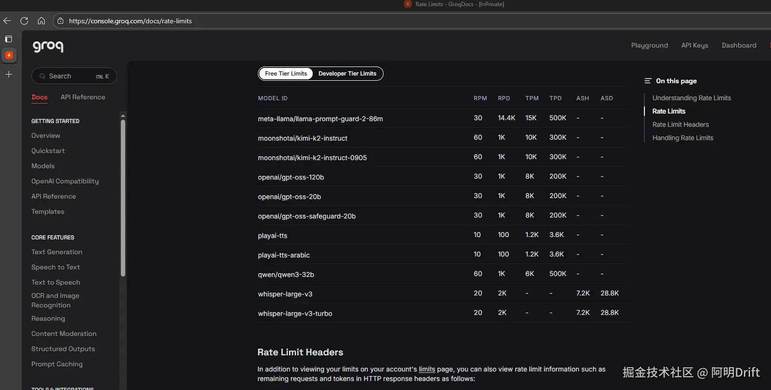Viewport: 771px width, 390px height.
Task: Open OCR and Image Recognition page
Action: (55, 300)
